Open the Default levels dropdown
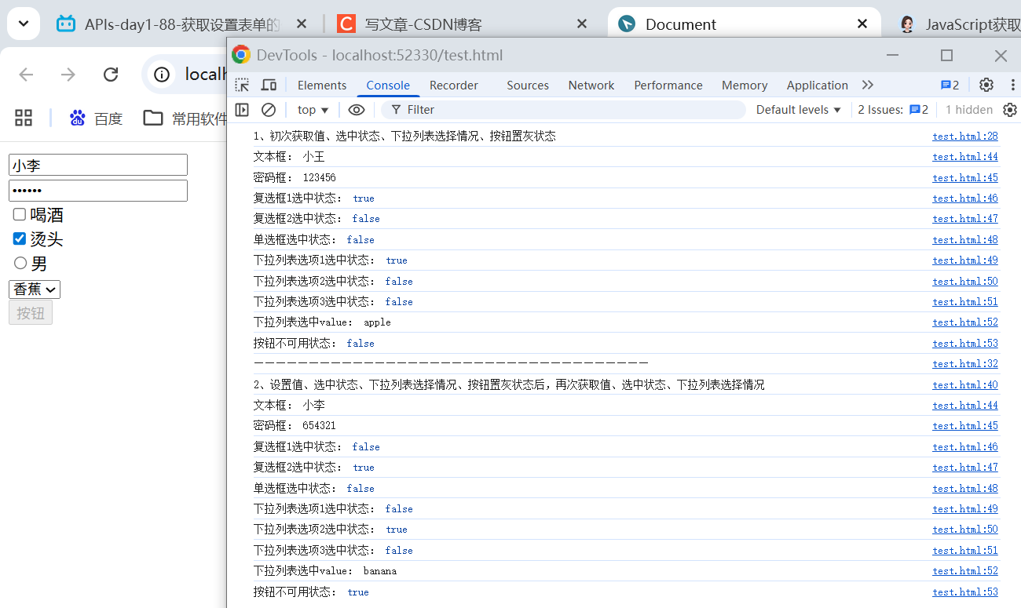1021x608 pixels. (x=799, y=110)
